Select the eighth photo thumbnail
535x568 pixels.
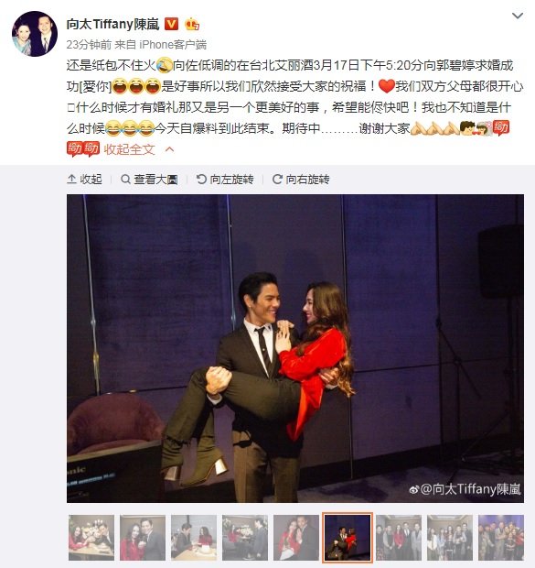pyautogui.click(x=450, y=538)
